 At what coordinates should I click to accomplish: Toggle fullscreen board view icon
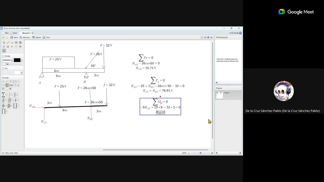pos(202,37)
